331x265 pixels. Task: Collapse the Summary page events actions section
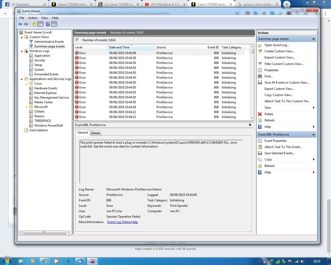[313, 39]
